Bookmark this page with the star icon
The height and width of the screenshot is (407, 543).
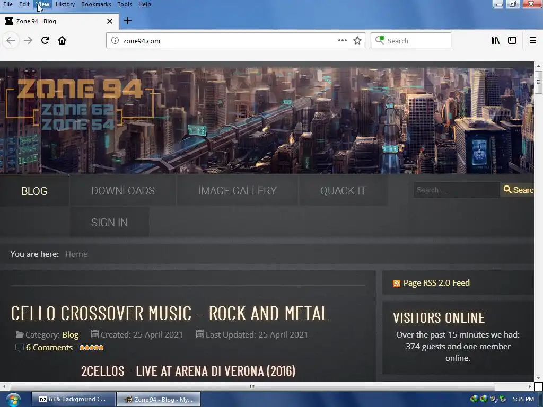tap(357, 40)
